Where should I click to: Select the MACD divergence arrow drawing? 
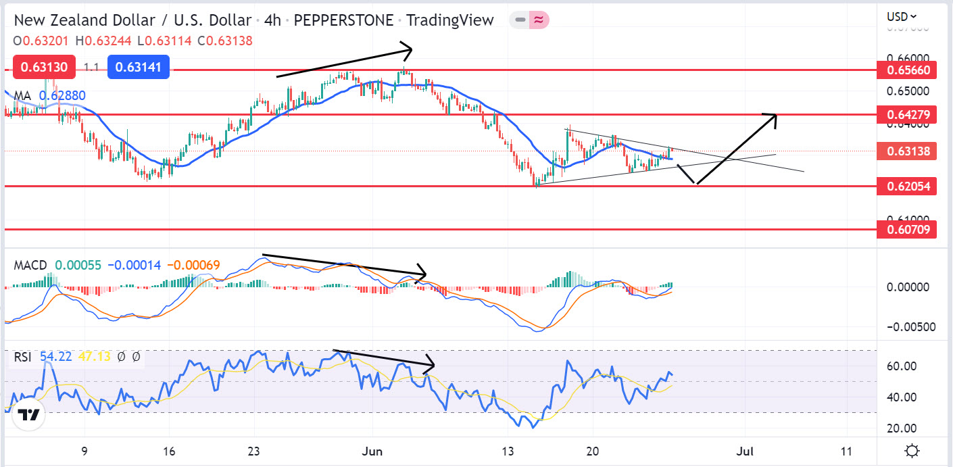pos(345,265)
